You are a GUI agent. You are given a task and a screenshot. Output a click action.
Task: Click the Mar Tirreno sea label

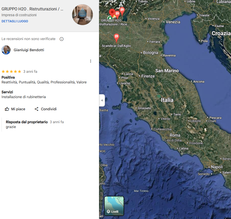pyautogui.click(x=141, y=191)
